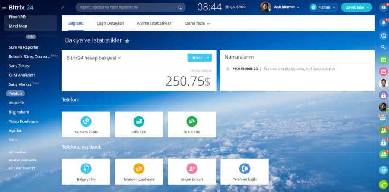The height and width of the screenshot is (192, 389).
Task: Select Telefon in the left menu
Action: tap(16, 93)
